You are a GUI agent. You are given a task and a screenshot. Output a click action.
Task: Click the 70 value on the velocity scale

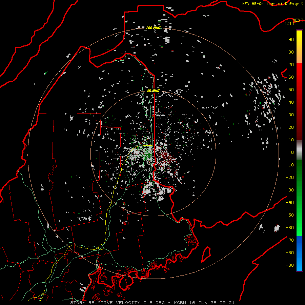(x=291, y=65)
